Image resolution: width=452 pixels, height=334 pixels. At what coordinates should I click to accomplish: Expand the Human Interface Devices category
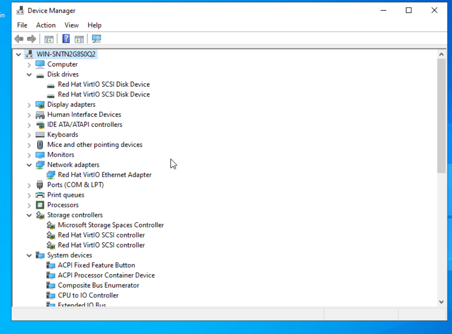pos(29,115)
